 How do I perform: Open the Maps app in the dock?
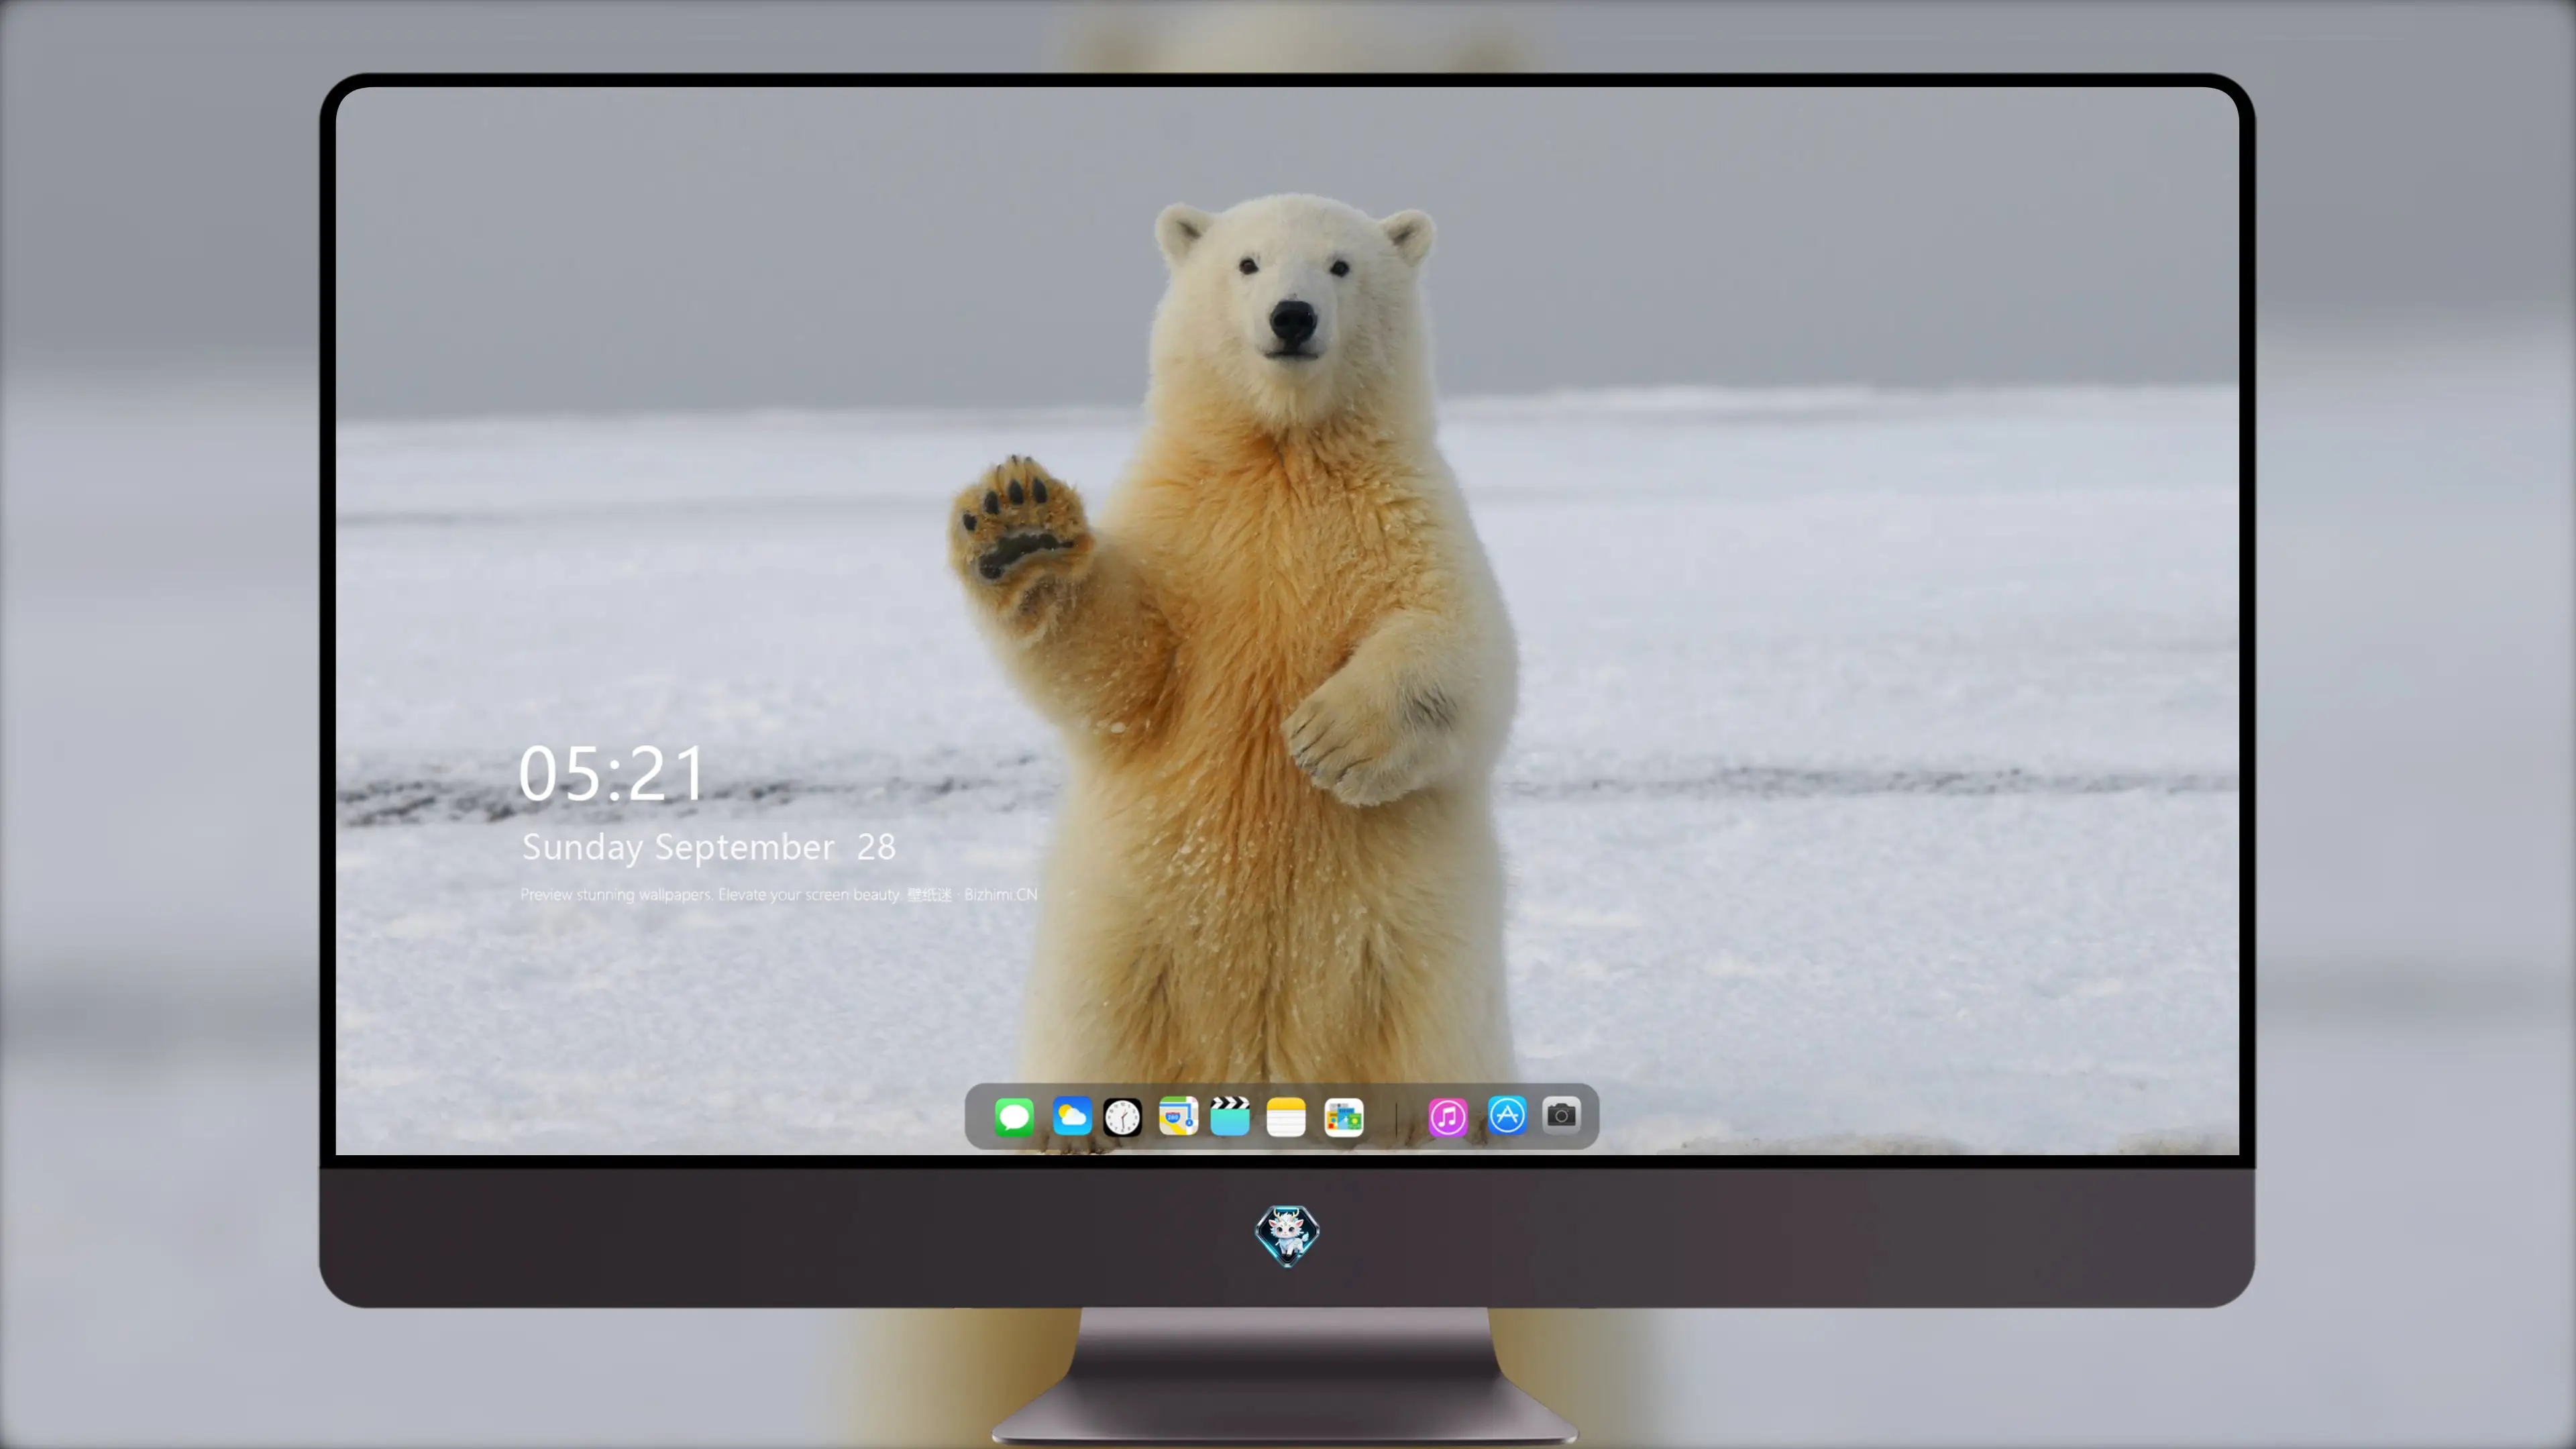pyautogui.click(x=1178, y=1117)
